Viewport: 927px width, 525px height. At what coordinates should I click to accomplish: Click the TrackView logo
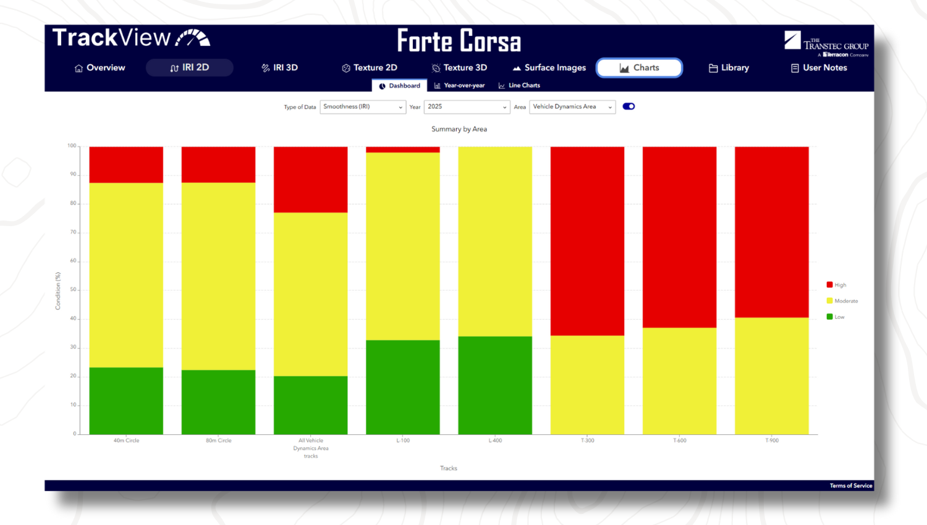point(131,38)
